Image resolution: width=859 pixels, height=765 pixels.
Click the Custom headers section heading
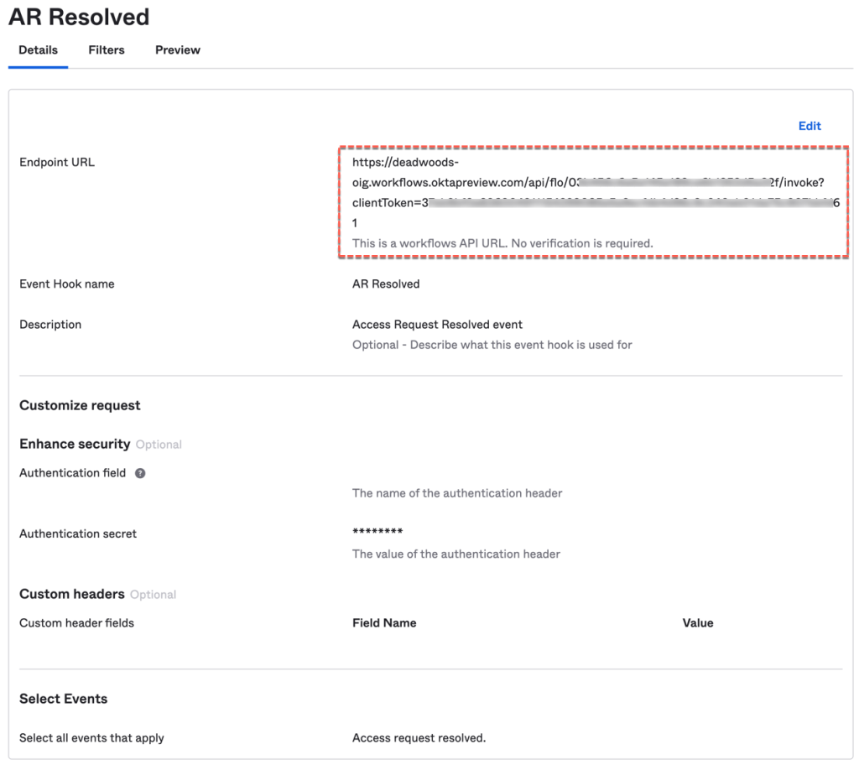72,595
